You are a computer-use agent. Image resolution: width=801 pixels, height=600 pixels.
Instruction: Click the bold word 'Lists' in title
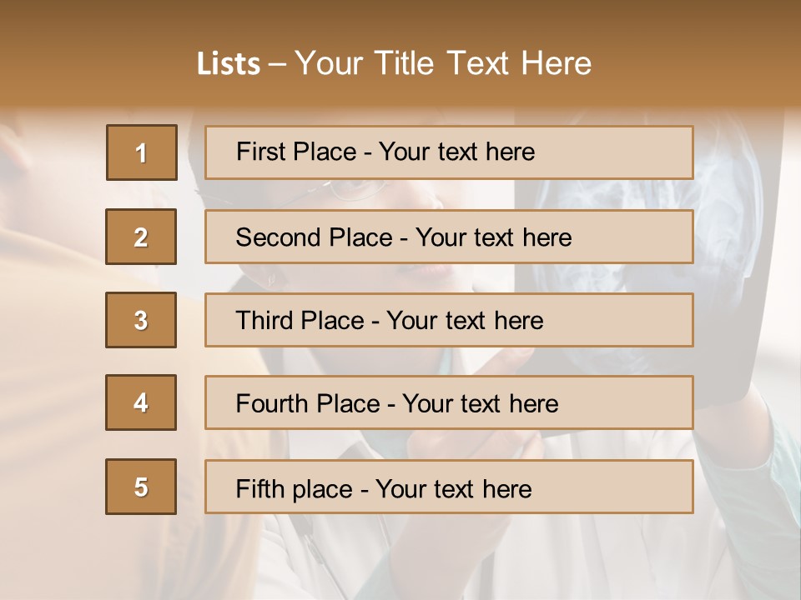[x=229, y=63]
